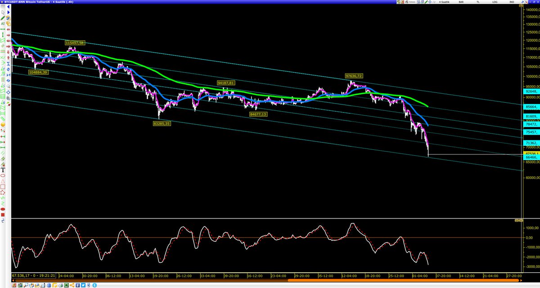This screenshot has height=288, width=540.
Task: Click the red double right arrow
Action: (8, 46)
